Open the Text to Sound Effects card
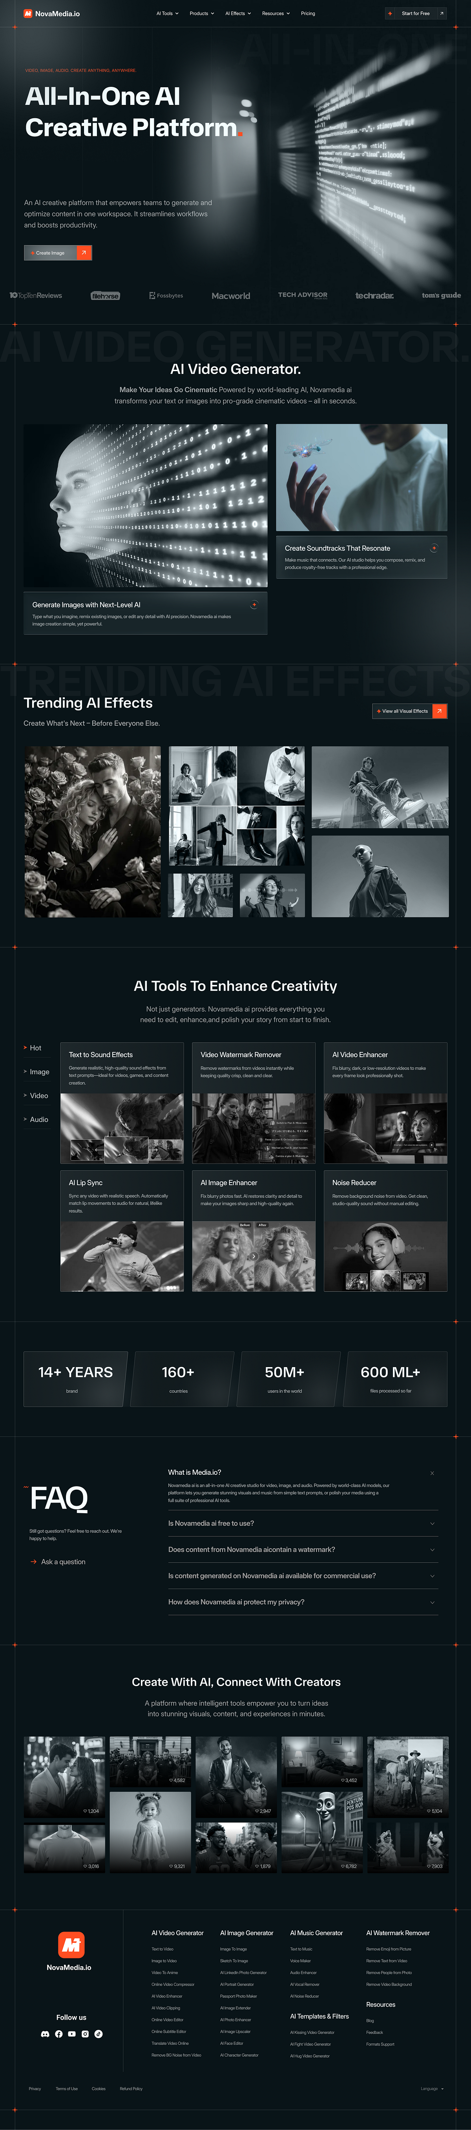471x2130 pixels. [x=122, y=1103]
